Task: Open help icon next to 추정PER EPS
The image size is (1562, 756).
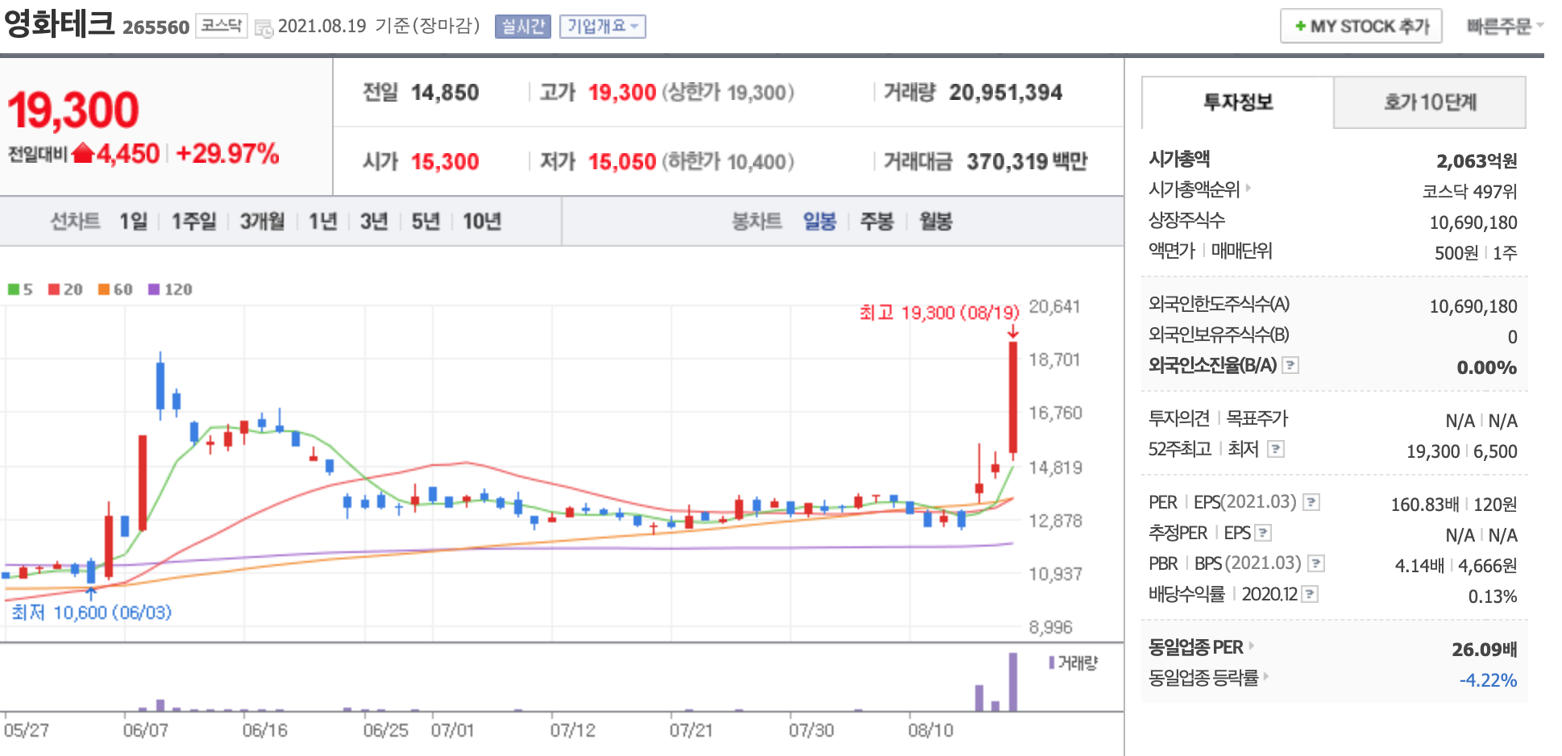Action: pos(1263,533)
